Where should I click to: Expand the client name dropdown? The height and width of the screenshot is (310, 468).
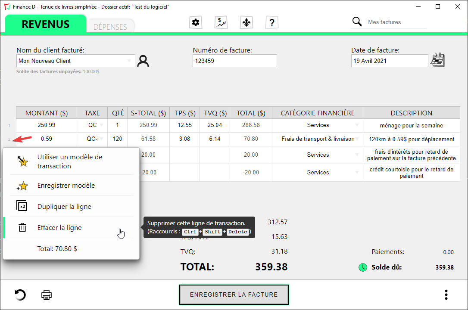point(129,61)
